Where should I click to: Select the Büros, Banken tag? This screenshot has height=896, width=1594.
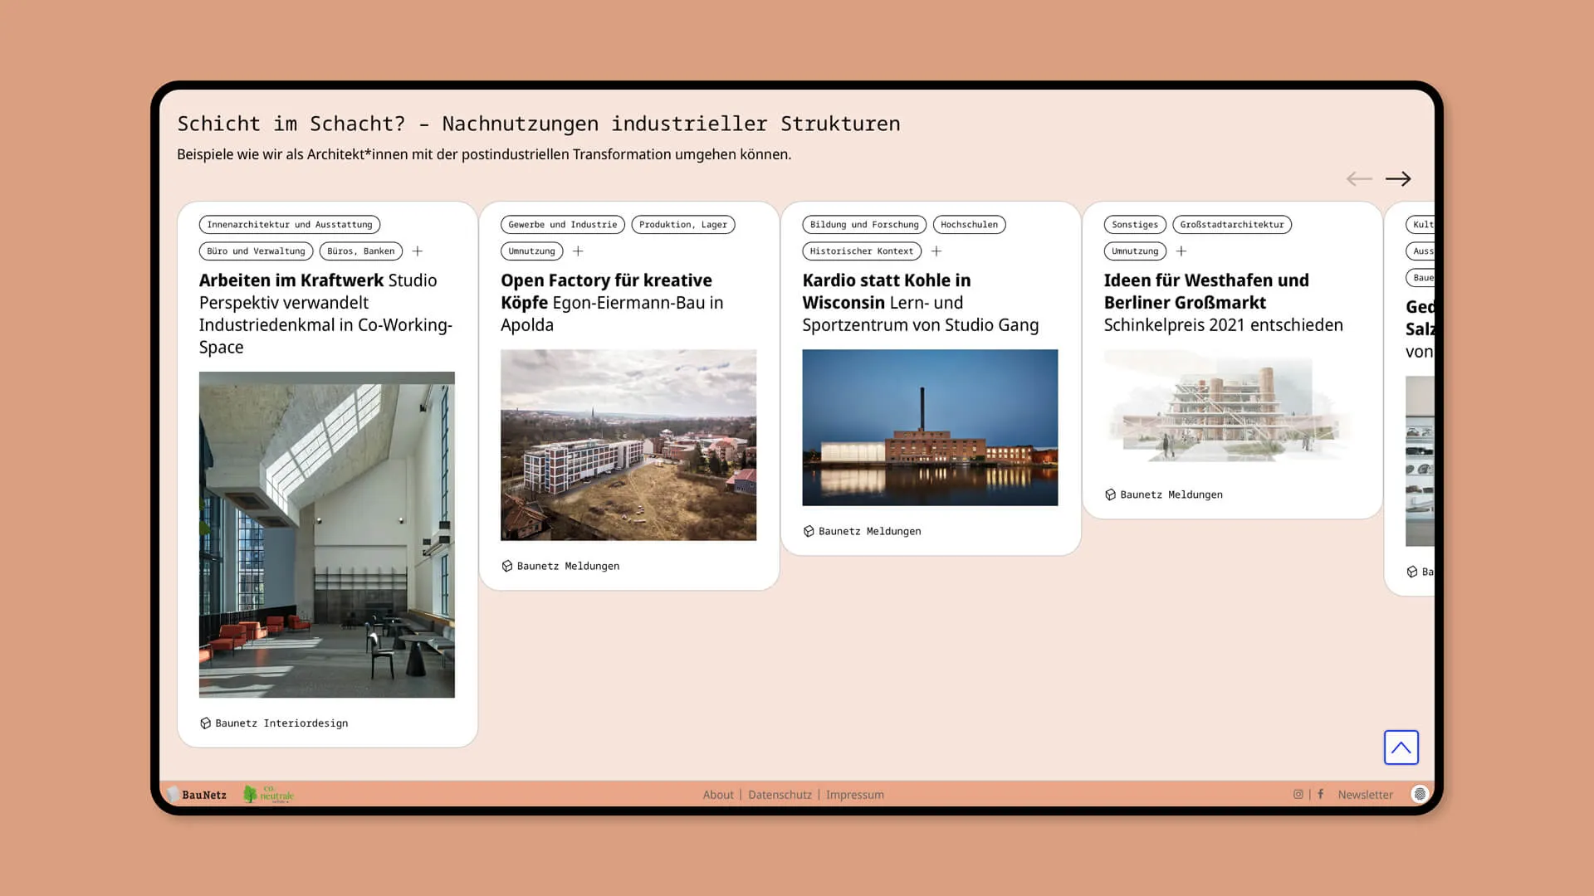(x=361, y=251)
